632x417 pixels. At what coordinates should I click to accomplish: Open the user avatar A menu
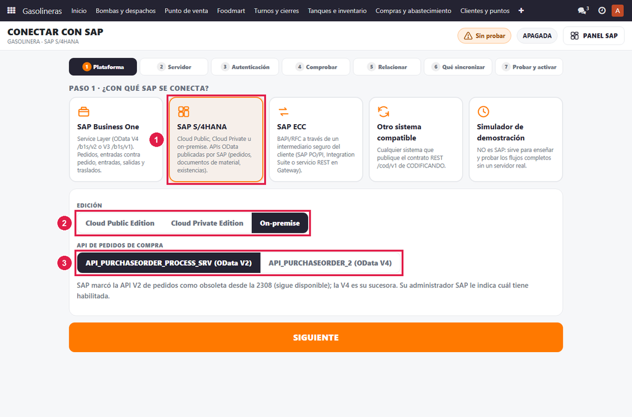[x=617, y=11]
